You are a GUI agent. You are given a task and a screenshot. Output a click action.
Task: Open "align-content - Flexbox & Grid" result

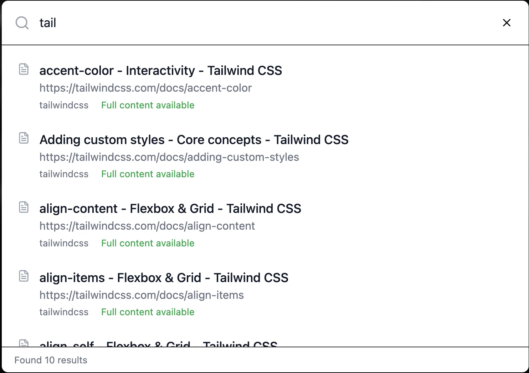point(170,209)
